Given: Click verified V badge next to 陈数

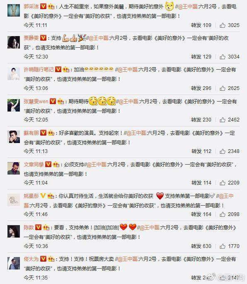Looking at the screenshot, I should tap(38, 227).
